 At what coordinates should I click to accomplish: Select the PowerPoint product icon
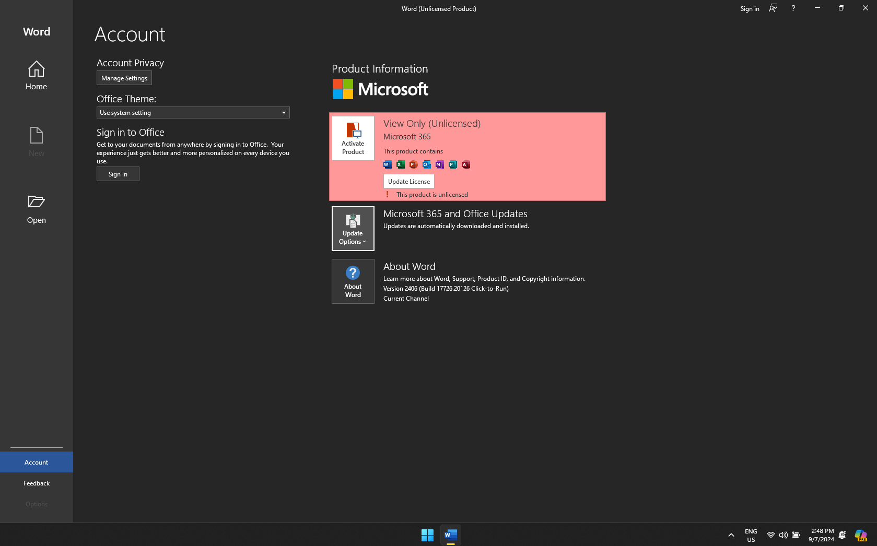coord(413,164)
